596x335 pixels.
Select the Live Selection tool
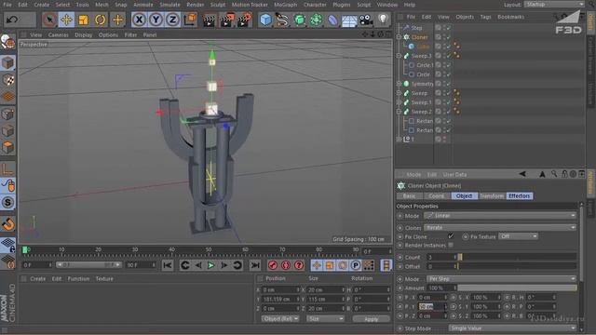[x=49, y=20]
